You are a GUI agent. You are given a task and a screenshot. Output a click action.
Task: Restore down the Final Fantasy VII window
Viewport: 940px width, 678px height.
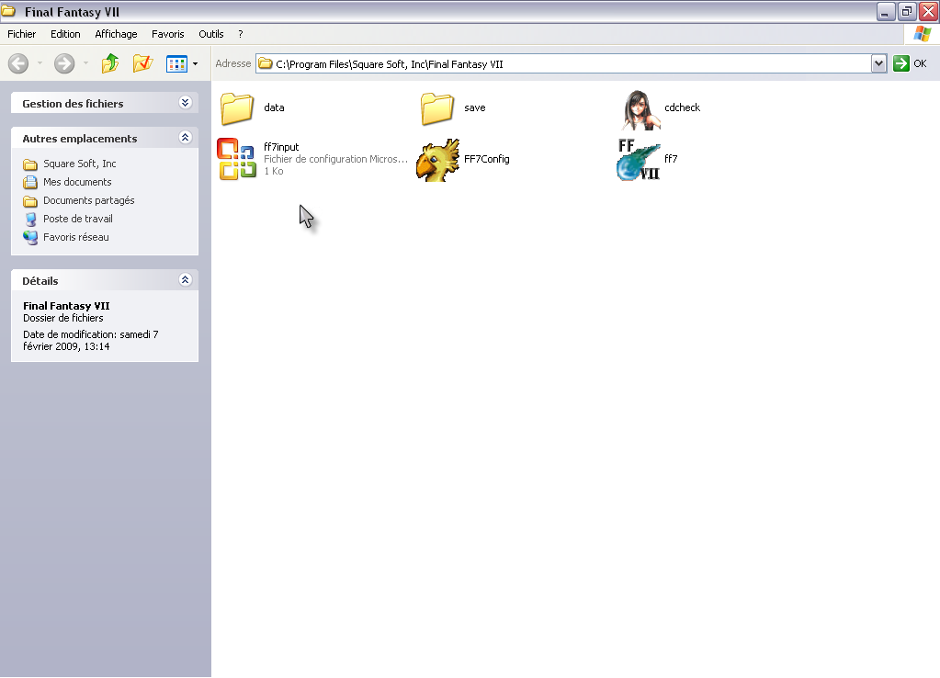click(x=907, y=11)
